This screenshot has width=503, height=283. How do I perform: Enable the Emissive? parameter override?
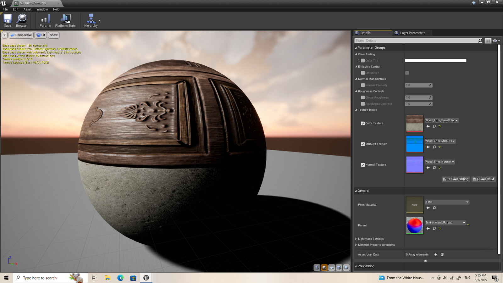pyautogui.click(x=363, y=73)
